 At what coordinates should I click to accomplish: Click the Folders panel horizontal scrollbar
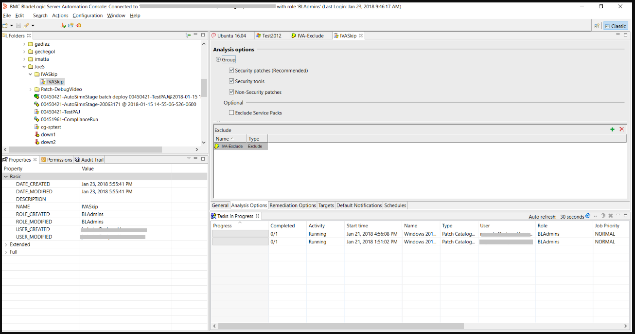[x=86, y=149]
